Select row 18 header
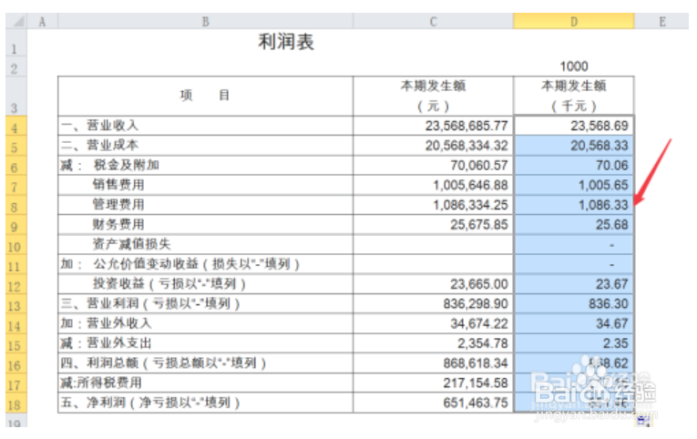 coord(15,403)
